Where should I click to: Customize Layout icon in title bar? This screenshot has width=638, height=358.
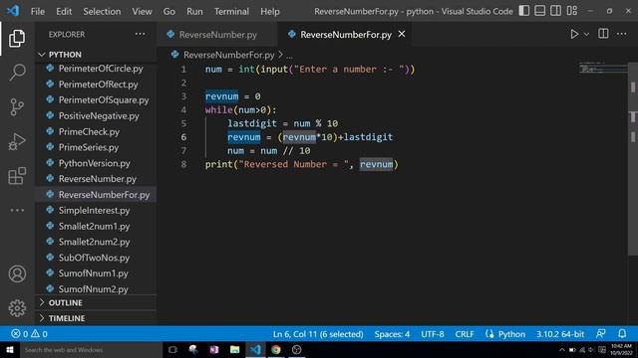[572, 11]
